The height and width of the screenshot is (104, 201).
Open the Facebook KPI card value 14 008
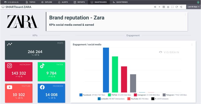(x=51, y=93)
